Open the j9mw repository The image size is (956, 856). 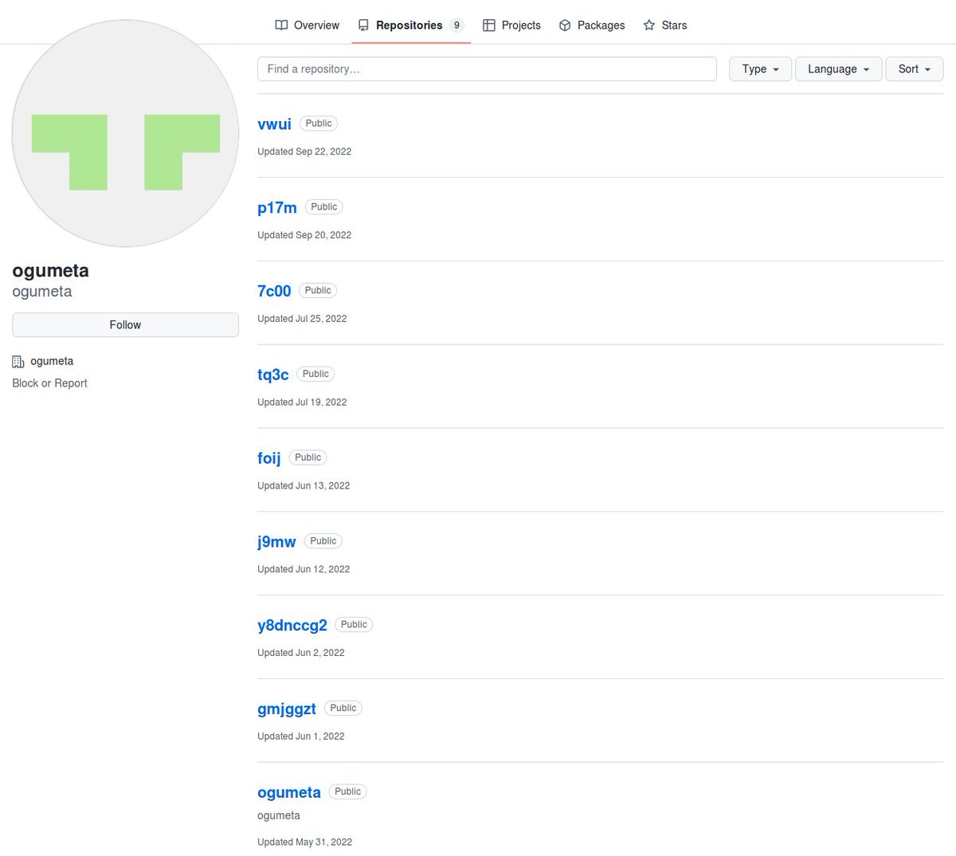click(276, 542)
